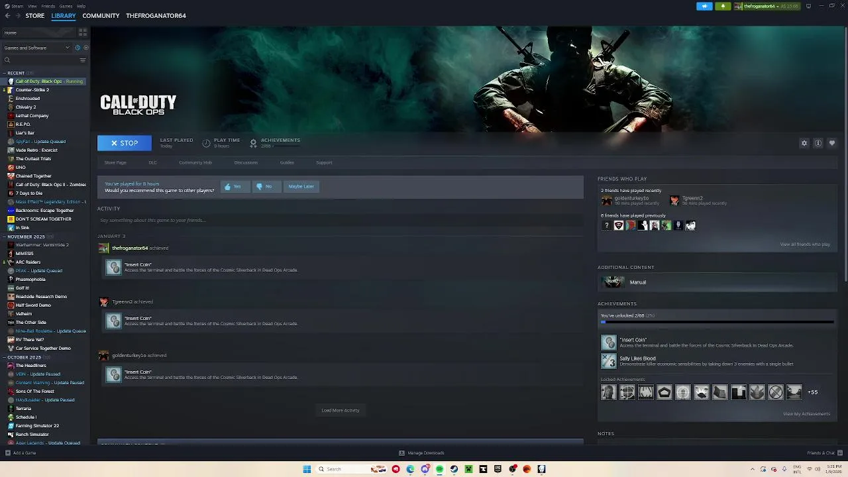Image resolution: width=848 pixels, height=477 pixels.
Task: Open the Friends menu
Action: pyautogui.click(x=48, y=6)
